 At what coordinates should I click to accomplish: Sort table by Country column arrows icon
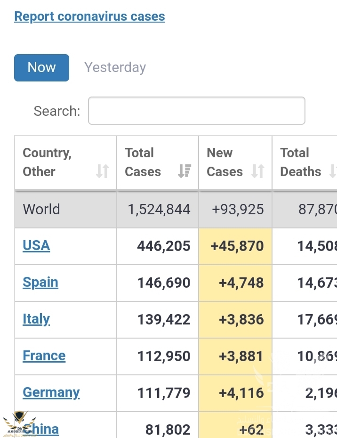tap(103, 171)
